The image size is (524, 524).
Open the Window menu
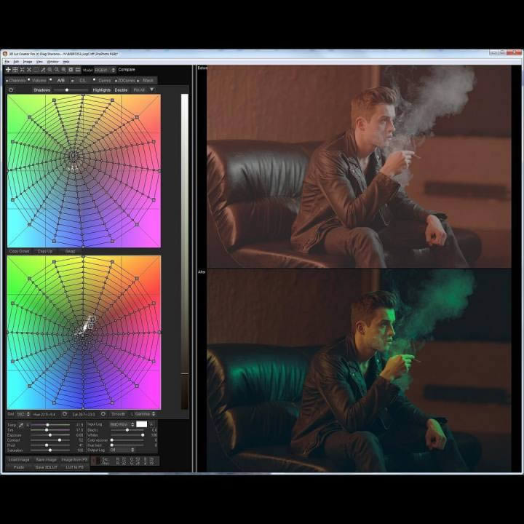52,62
